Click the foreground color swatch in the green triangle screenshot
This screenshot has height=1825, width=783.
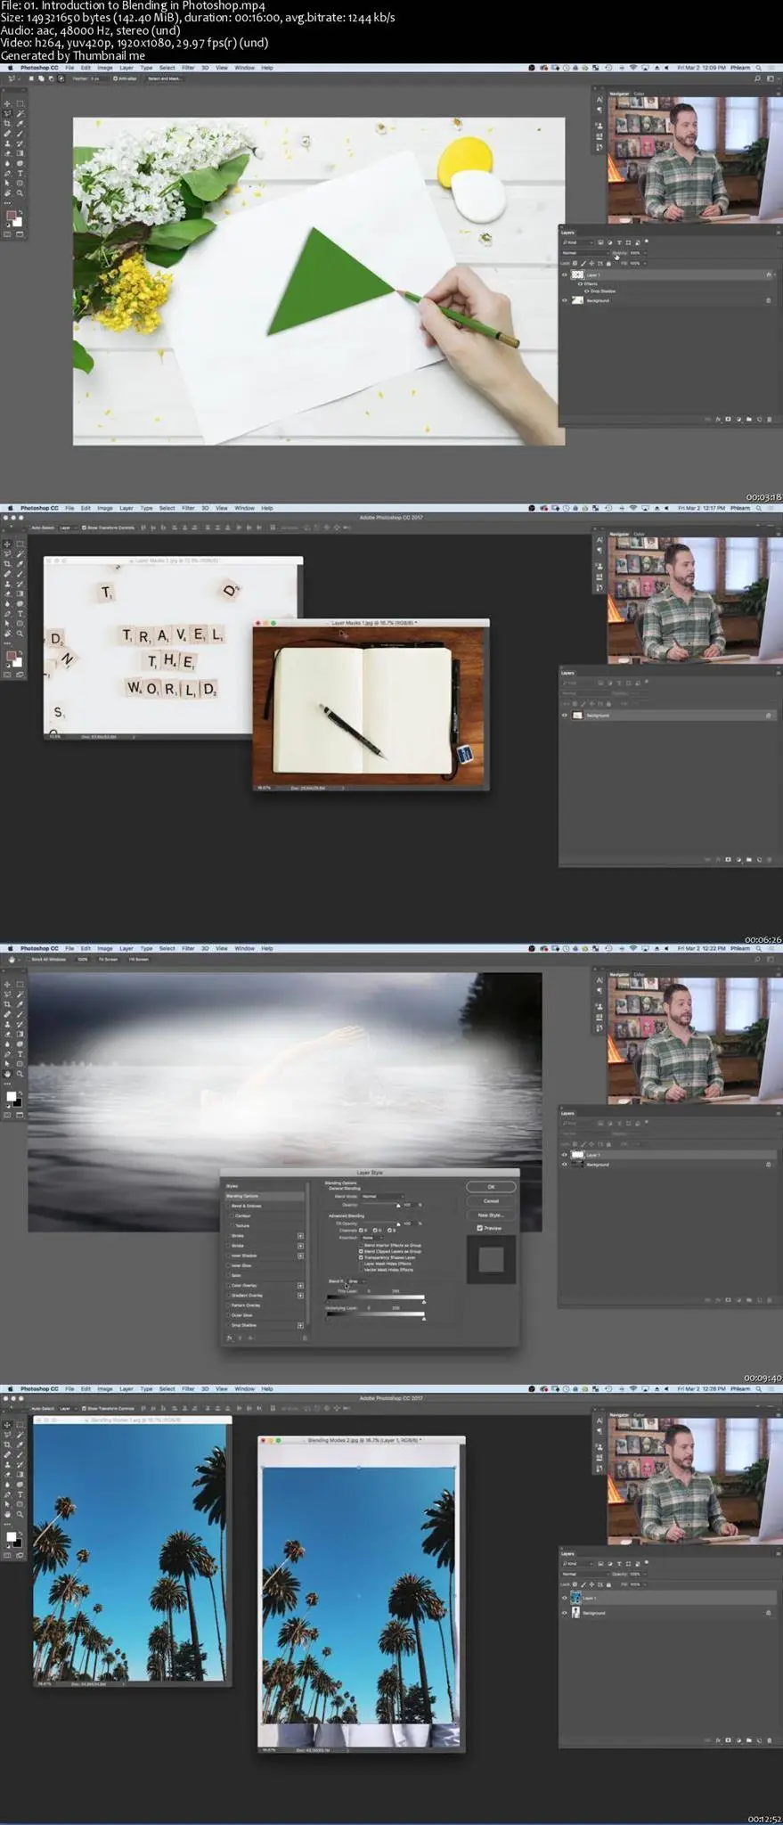12,216
